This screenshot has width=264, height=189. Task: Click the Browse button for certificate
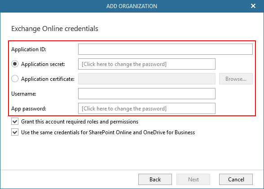click(x=236, y=79)
